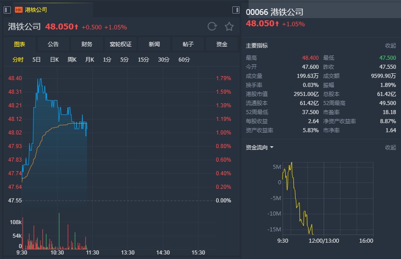
Task: Click the 最低 value 47.500
Action: pos(387,58)
